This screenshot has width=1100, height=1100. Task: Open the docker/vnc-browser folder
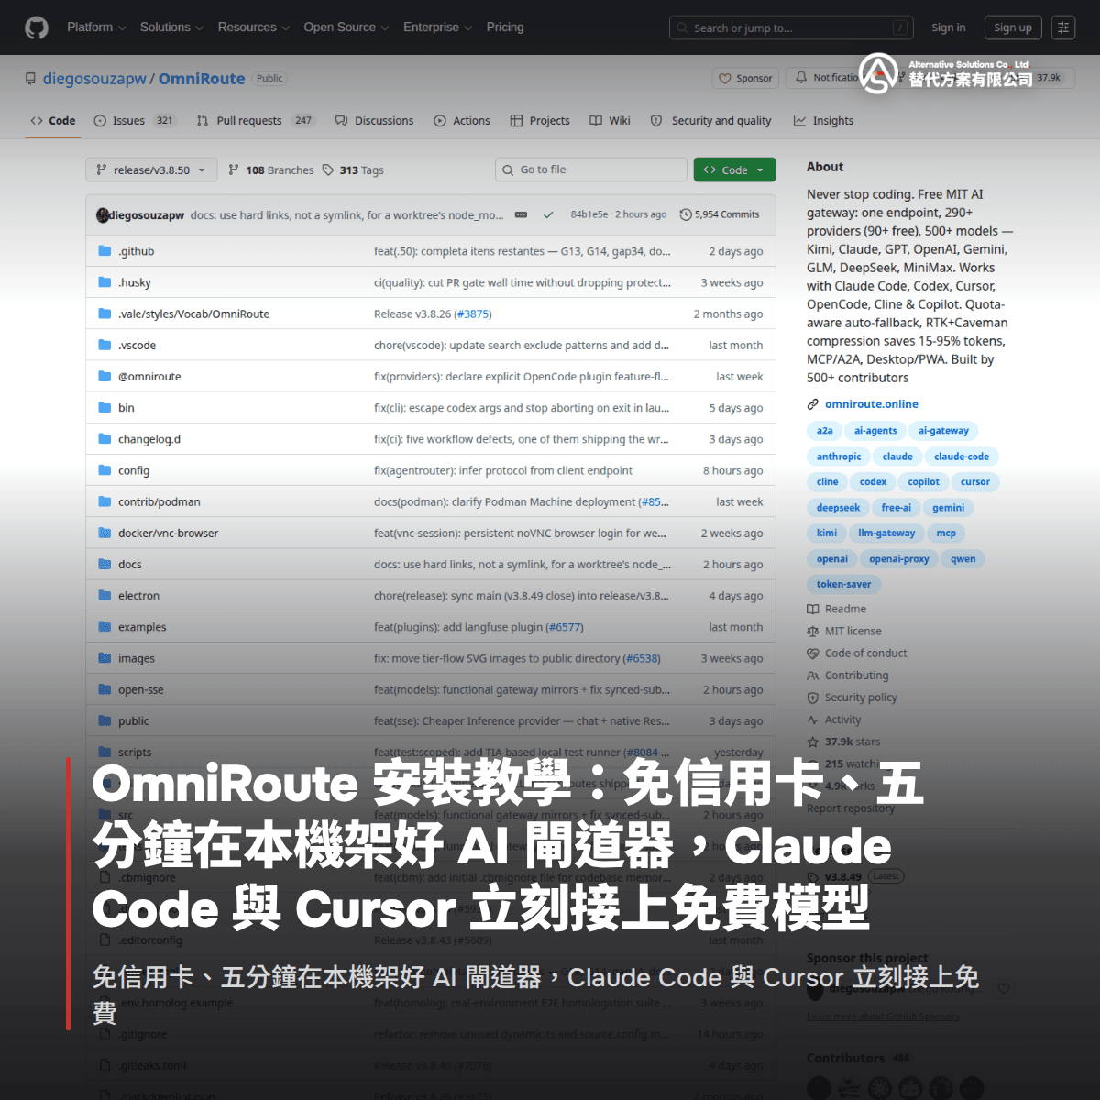(x=168, y=533)
